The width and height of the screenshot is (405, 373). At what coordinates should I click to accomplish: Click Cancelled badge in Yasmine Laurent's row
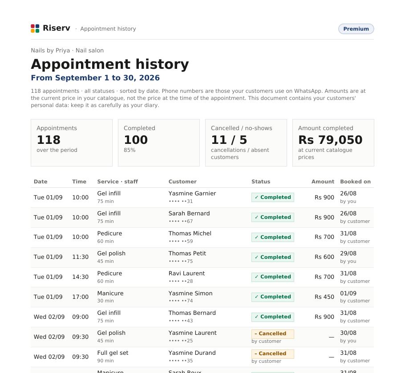273,334
